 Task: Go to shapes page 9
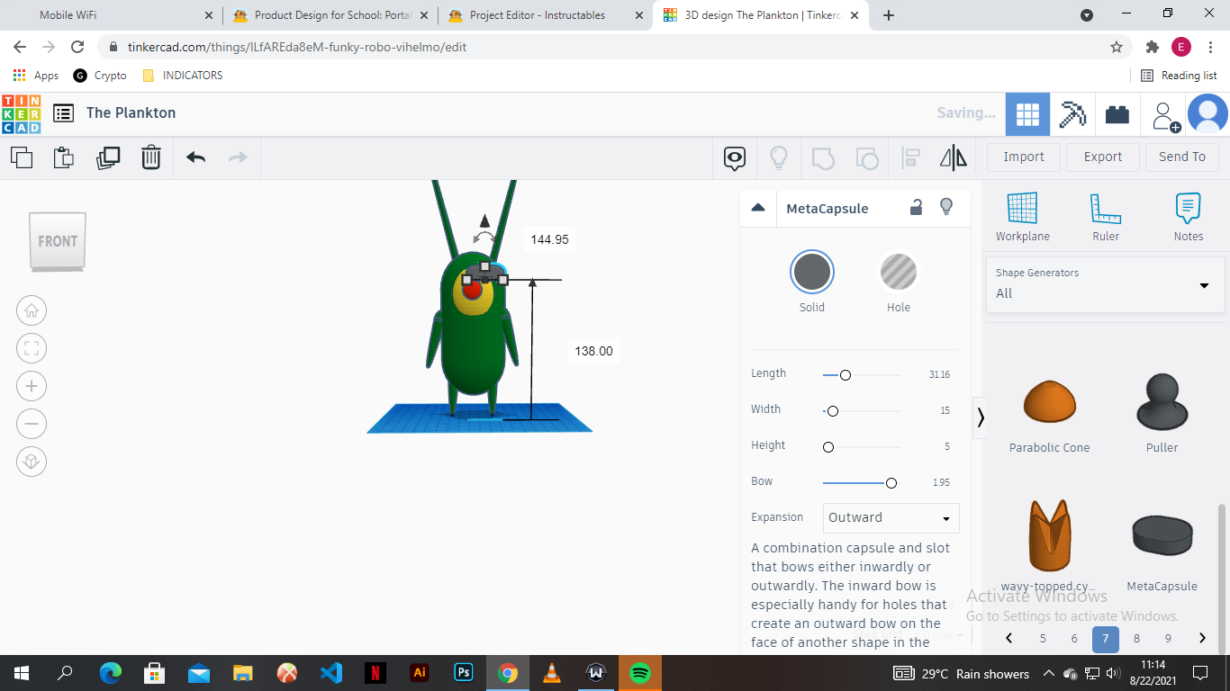[x=1168, y=639]
